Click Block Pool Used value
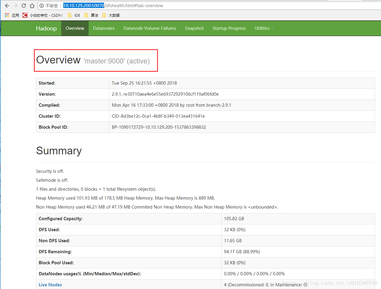 pos(235,263)
